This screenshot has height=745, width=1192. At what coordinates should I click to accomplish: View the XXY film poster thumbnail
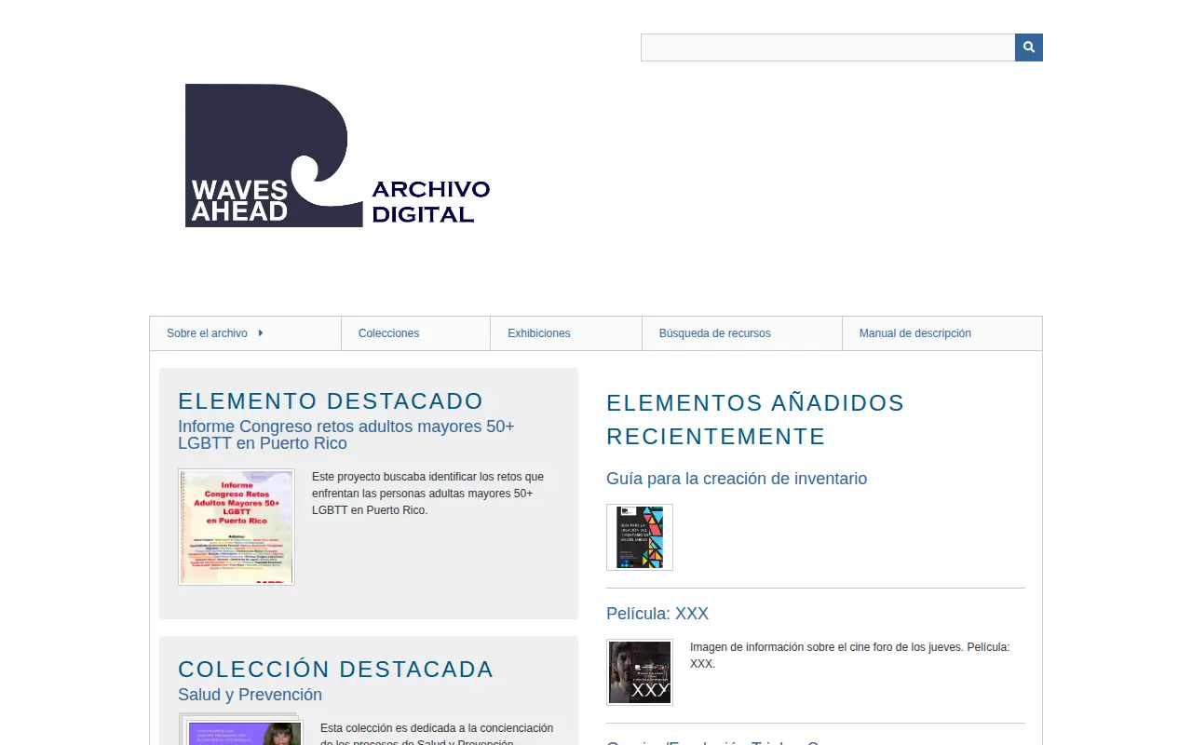[640, 672]
